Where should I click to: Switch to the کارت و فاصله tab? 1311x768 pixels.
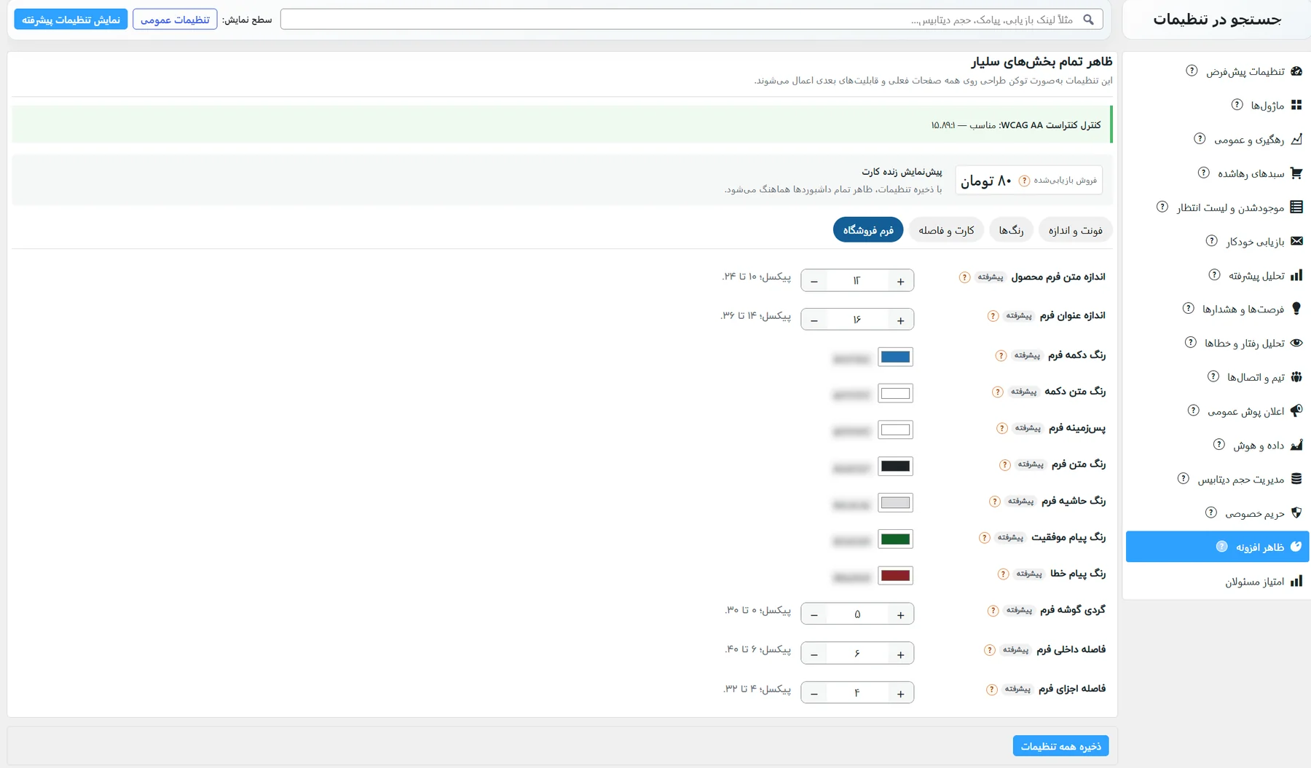pyautogui.click(x=946, y=230)
